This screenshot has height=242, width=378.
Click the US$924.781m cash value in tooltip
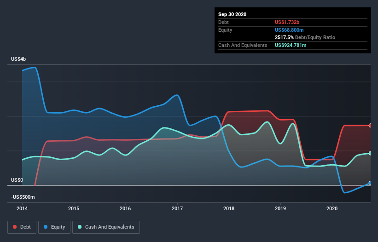tap(291, 45)
